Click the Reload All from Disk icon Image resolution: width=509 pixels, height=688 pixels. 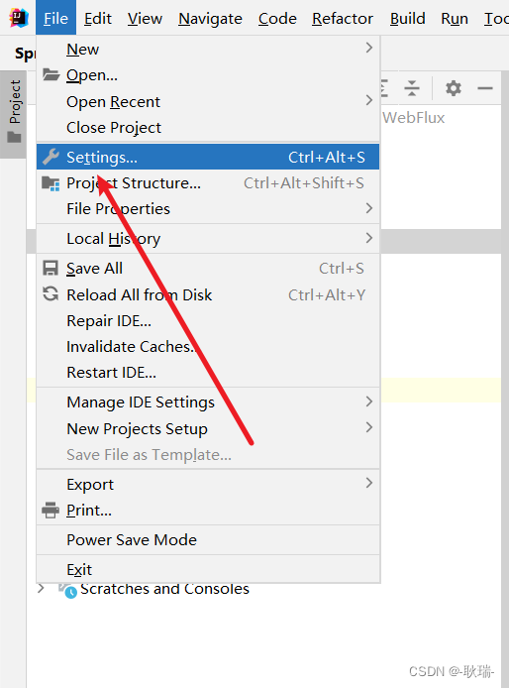(x=51, y=294)
